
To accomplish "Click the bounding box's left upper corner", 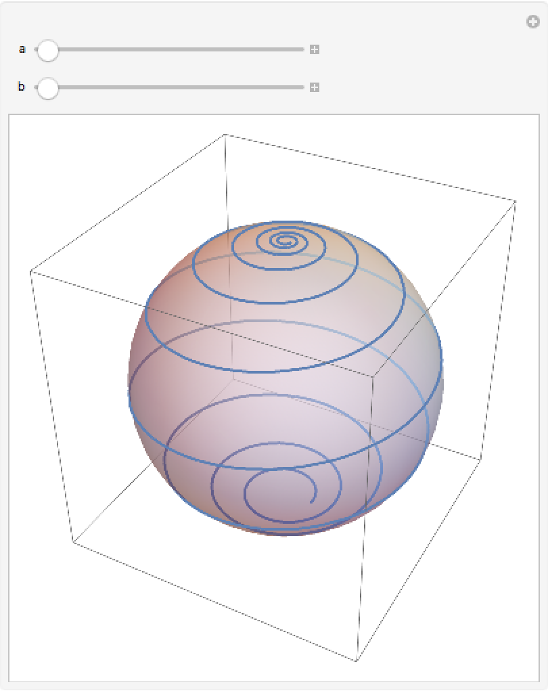I will tap(30, 271).
